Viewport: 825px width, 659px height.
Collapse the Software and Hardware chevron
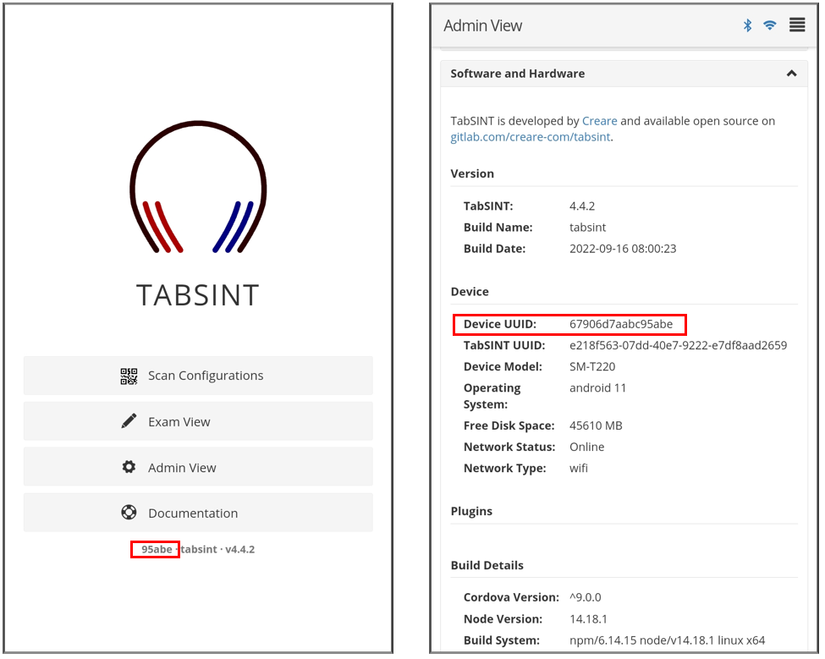click(791, 74)
